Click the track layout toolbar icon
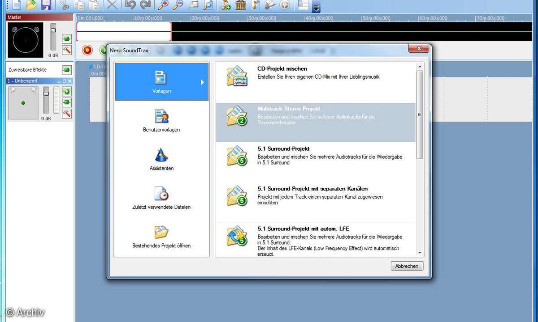538x322 pixels. point(303,5)
